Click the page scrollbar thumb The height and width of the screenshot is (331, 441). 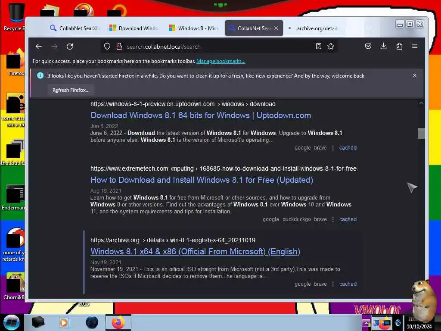tap(421, 134)
